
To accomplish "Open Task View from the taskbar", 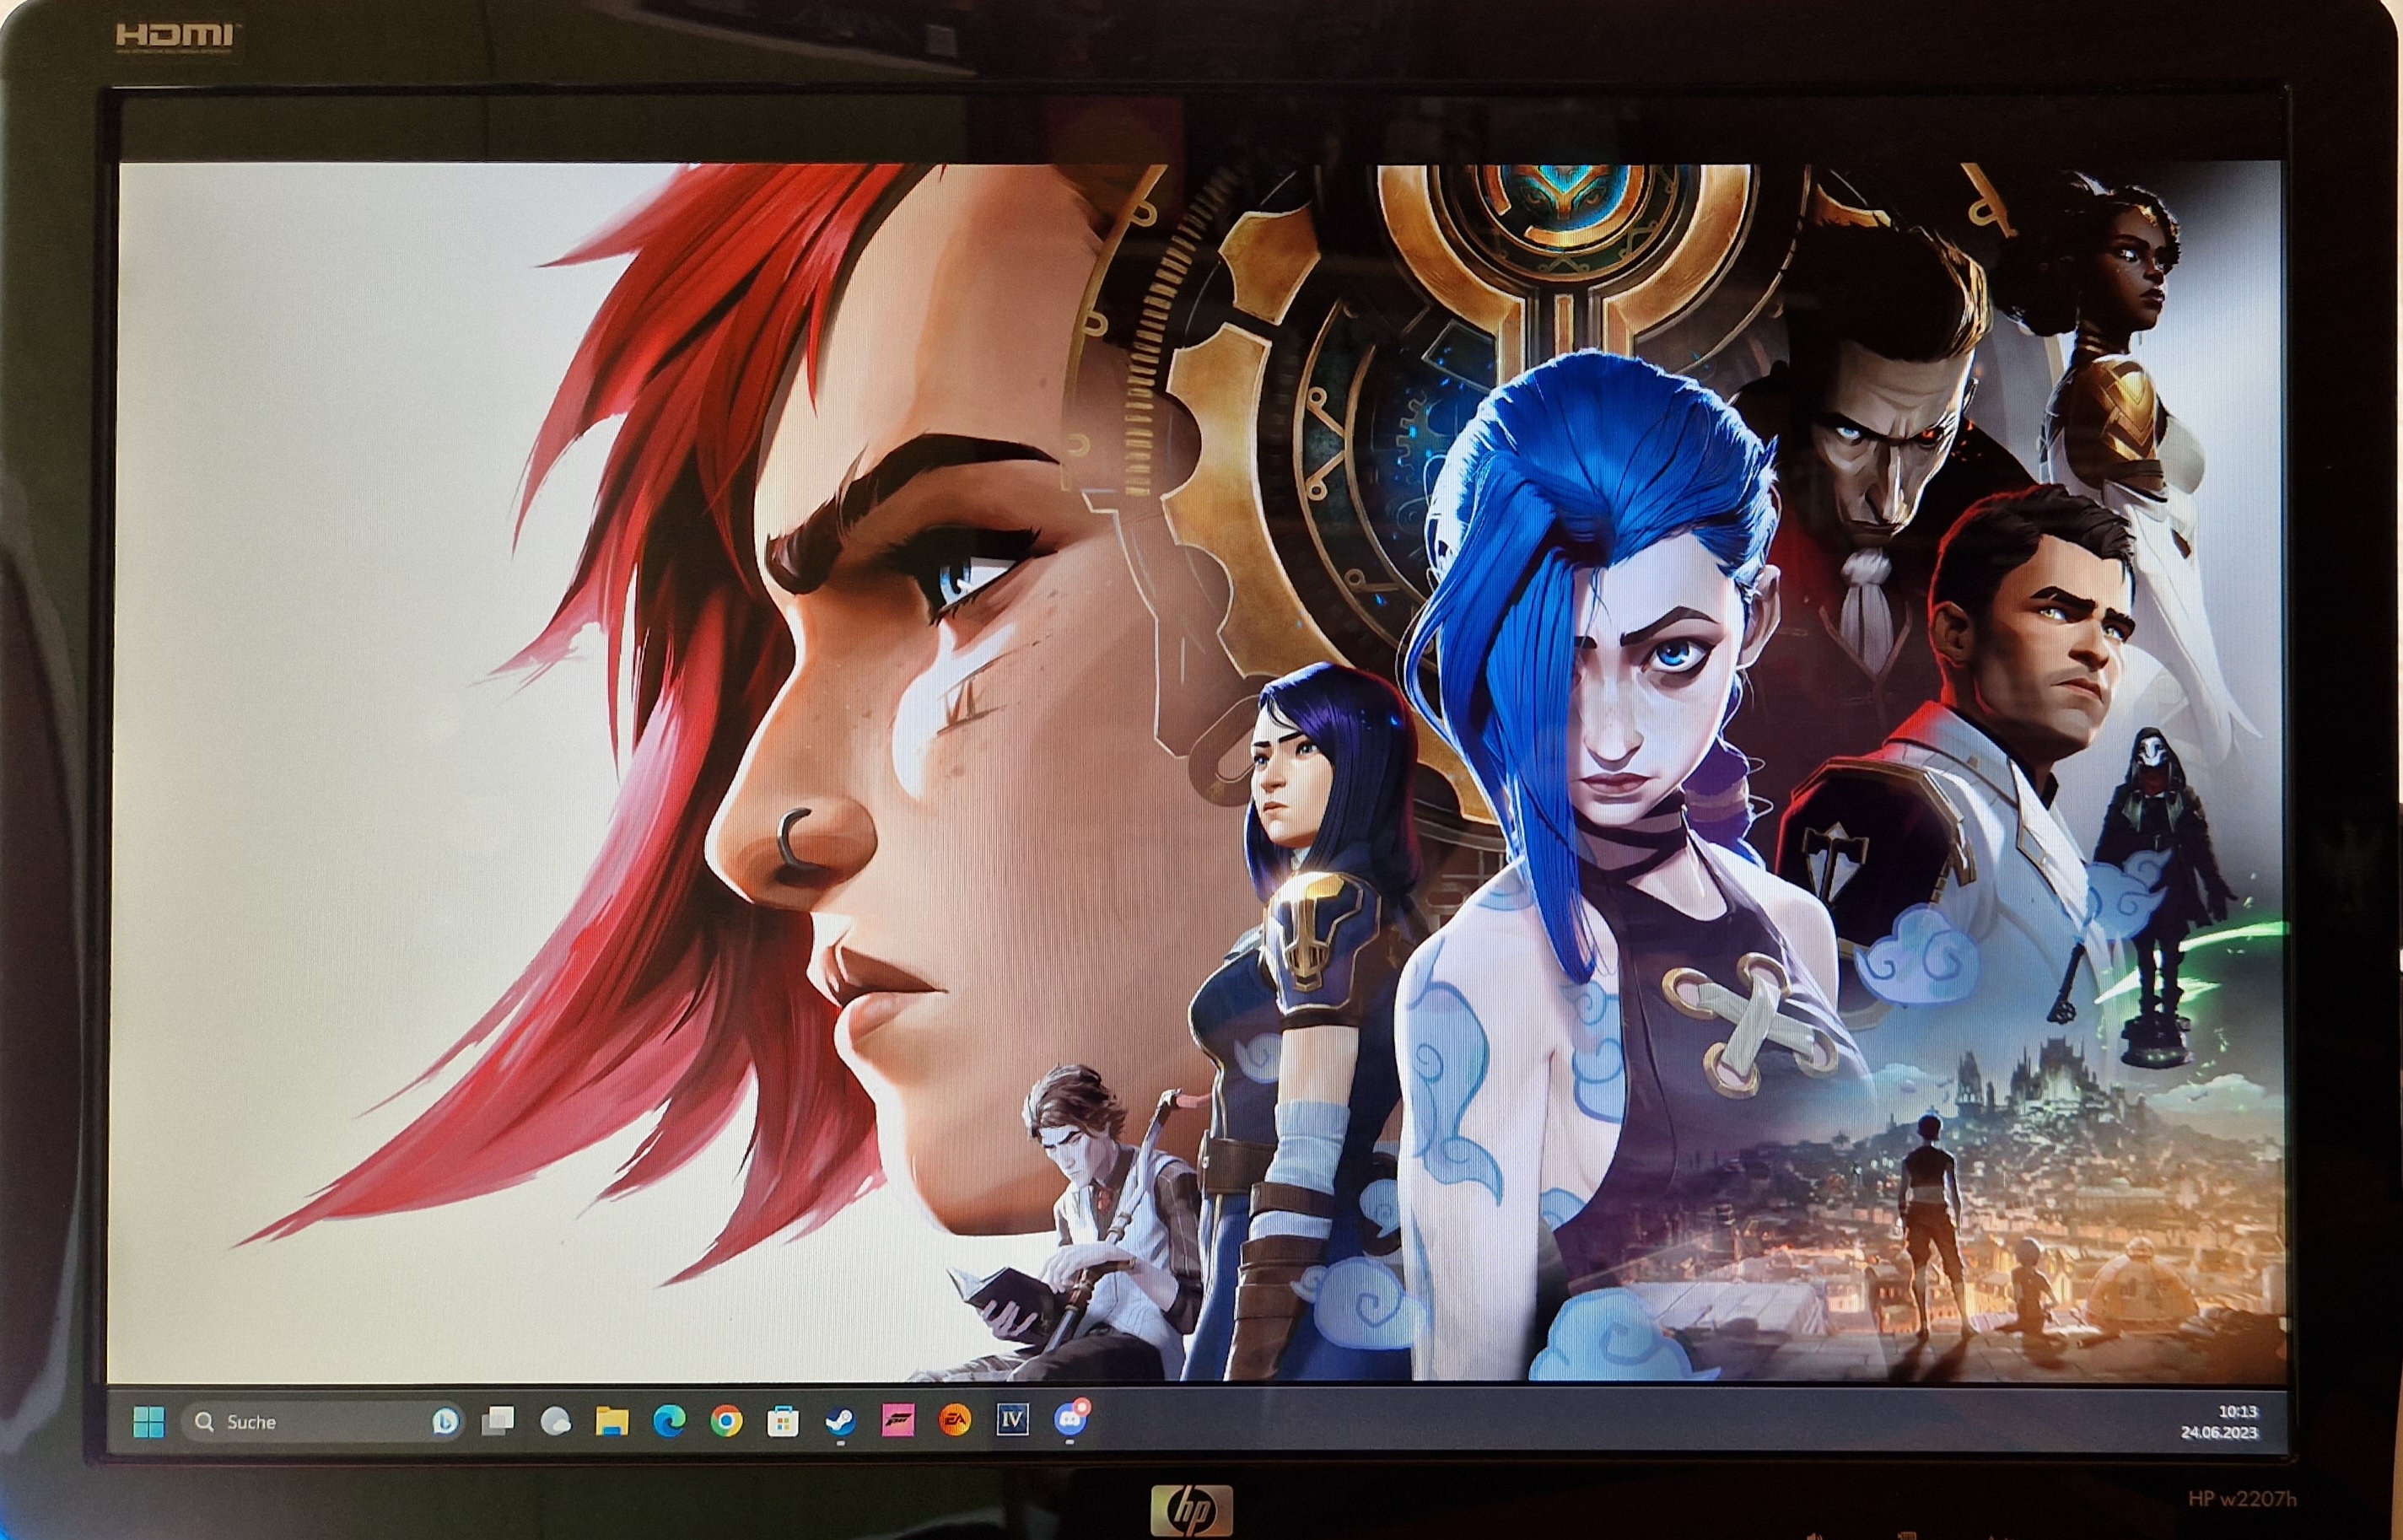I will coord(498,1421).
